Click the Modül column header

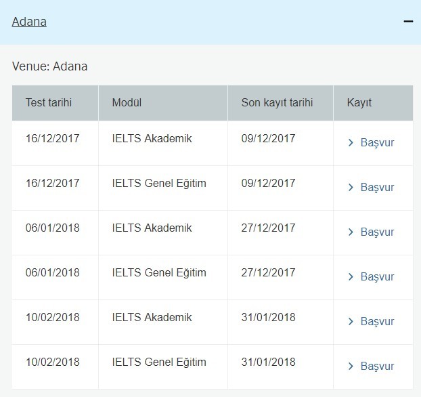click(127, 103)
